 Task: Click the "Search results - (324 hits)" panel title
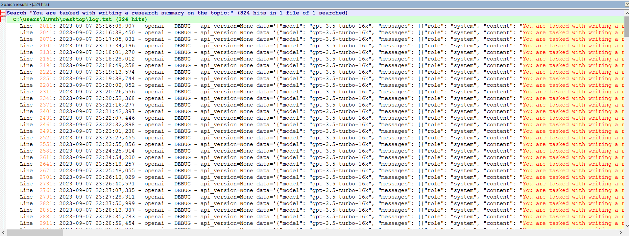coord(25,4)
